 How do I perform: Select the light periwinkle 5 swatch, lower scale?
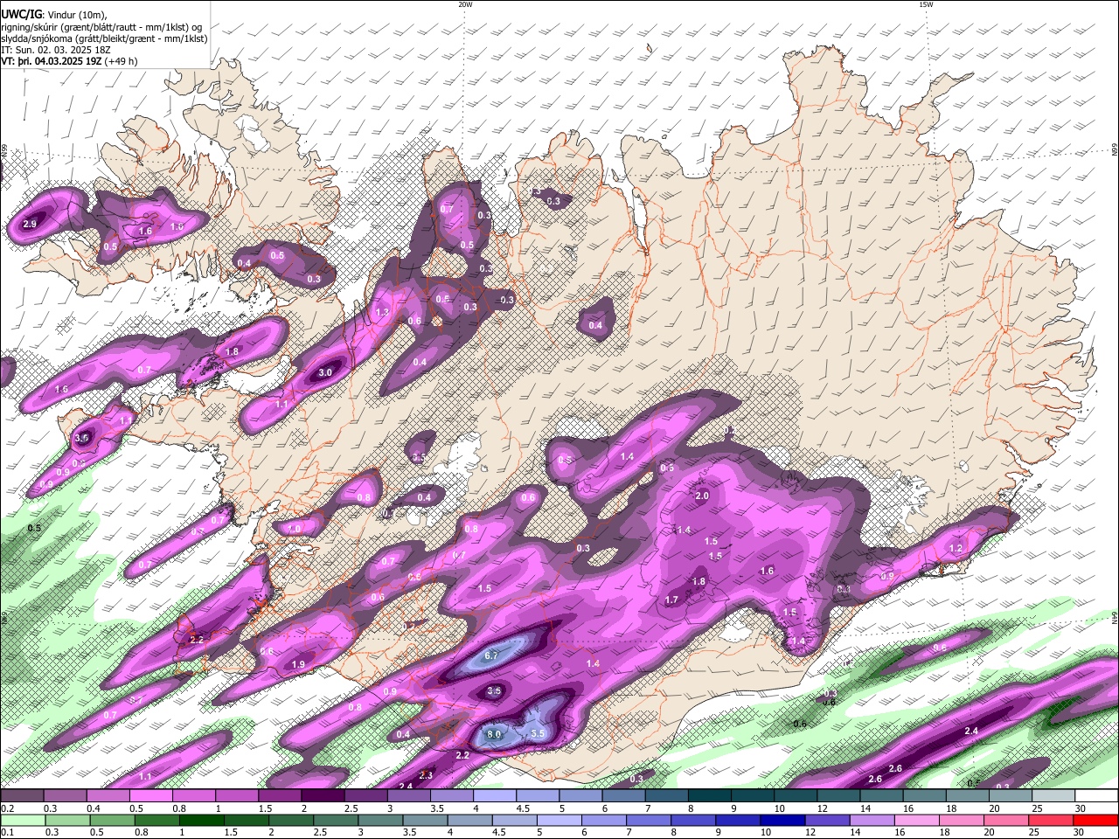559,821
